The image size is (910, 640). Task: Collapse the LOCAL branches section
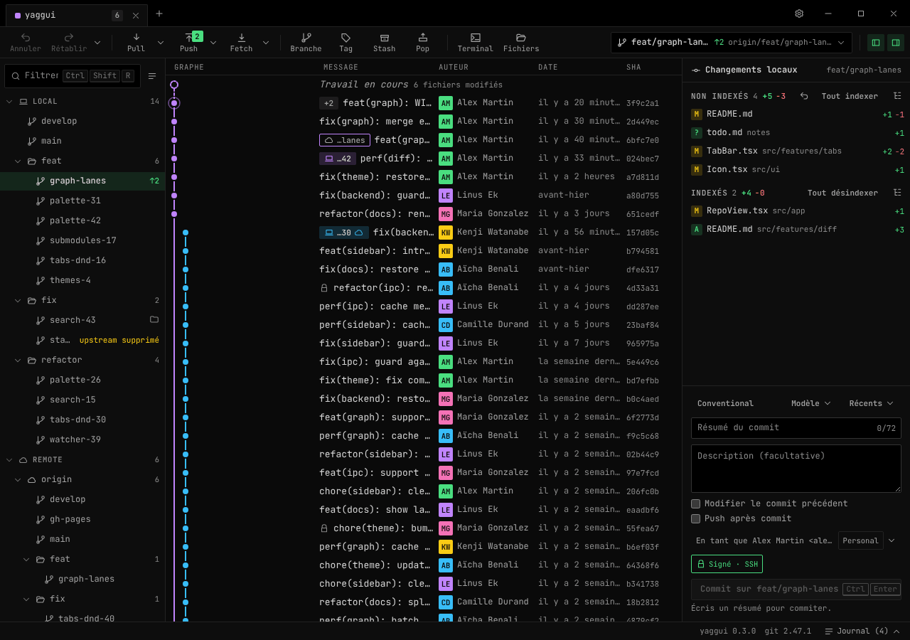tap(10, 102)
